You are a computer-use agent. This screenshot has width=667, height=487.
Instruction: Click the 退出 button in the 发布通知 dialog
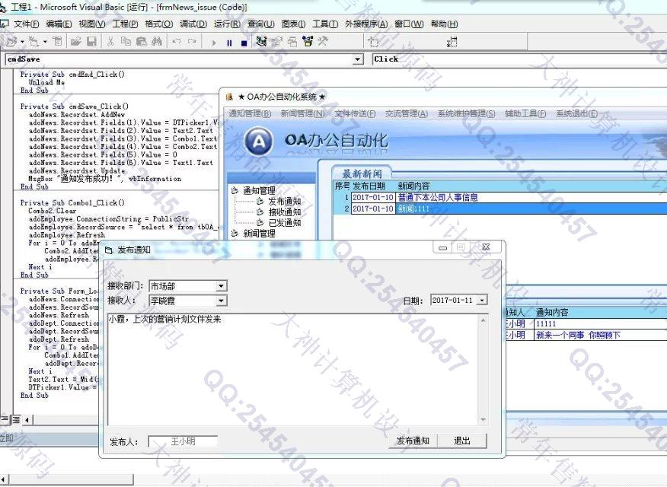click(462, 441)
